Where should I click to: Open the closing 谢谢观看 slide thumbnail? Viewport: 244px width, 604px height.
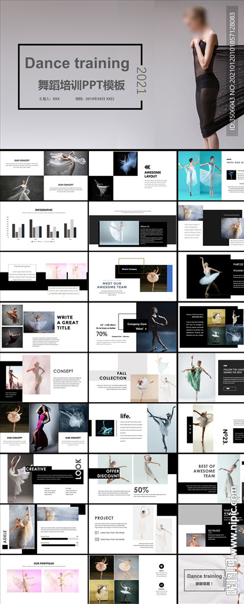click(x=211, y=579)
